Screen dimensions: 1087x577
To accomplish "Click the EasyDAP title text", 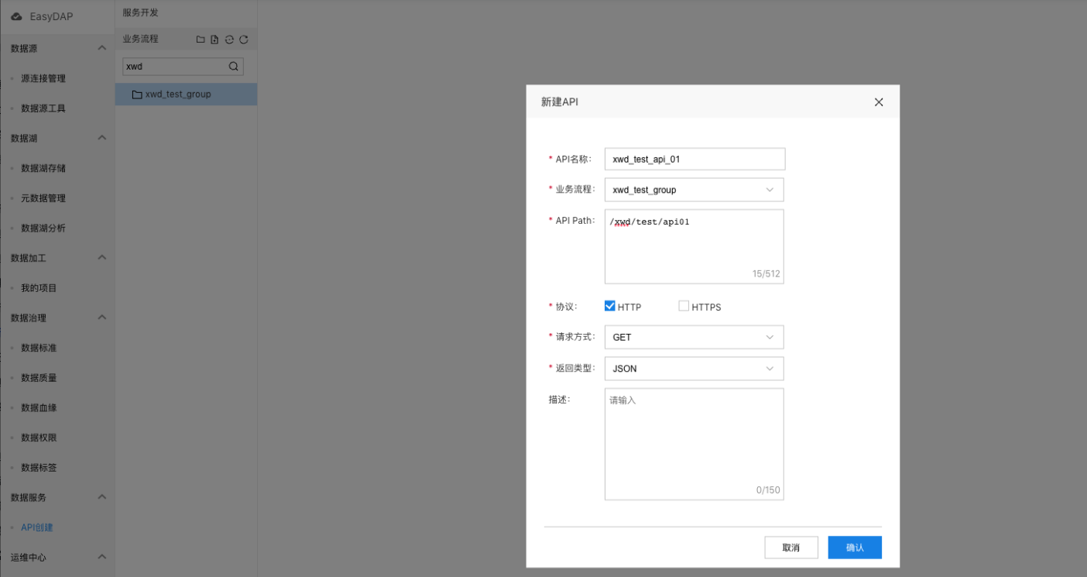I will [x=52, y=16].
